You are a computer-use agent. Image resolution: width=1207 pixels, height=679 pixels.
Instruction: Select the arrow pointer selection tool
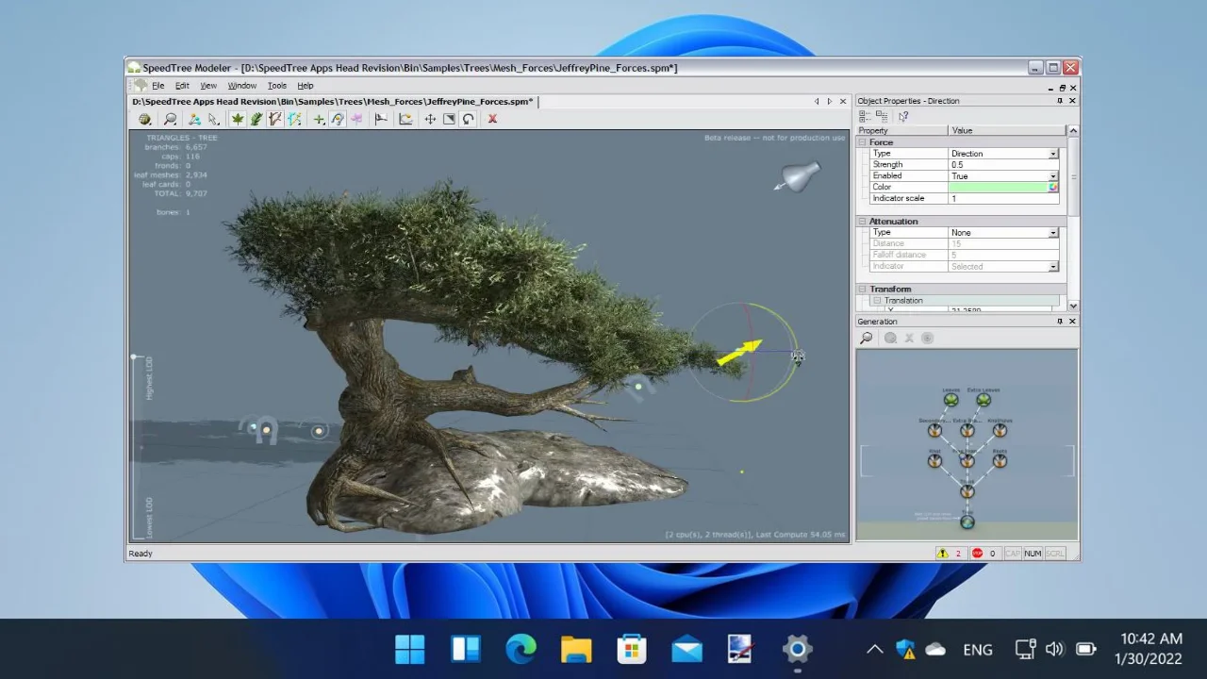(213, 119)
